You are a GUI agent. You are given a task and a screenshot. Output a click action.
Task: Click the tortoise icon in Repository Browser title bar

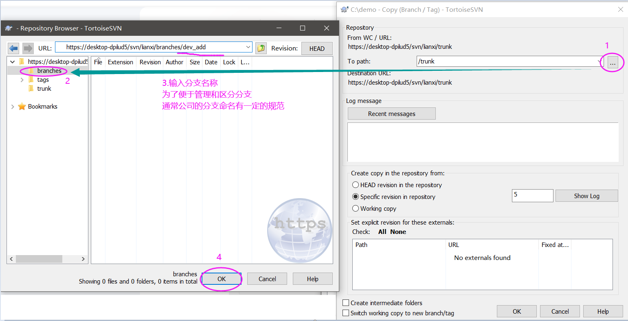[x=9, y=28]
